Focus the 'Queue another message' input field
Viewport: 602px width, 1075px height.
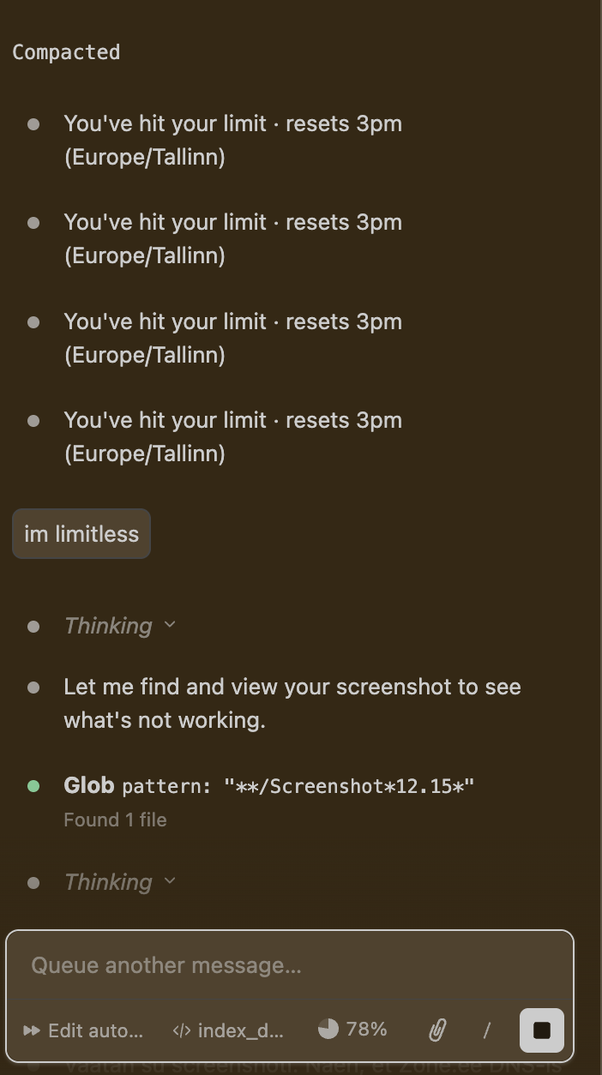point(290,965)
